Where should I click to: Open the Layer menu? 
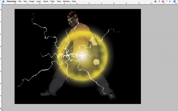39,1
